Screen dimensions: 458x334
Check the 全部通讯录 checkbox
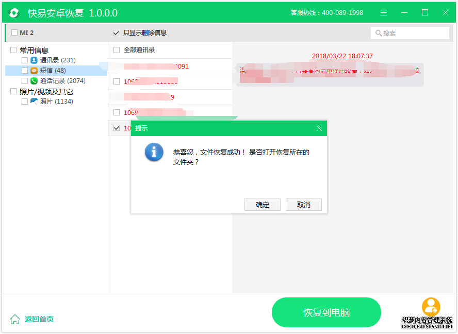(x=117, y=50)
